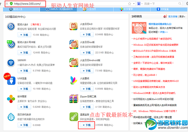Screen dimensions: 188x132
Task: Download 人生壁纸 (5.95MB)
Action: click(x=87, y=89)
